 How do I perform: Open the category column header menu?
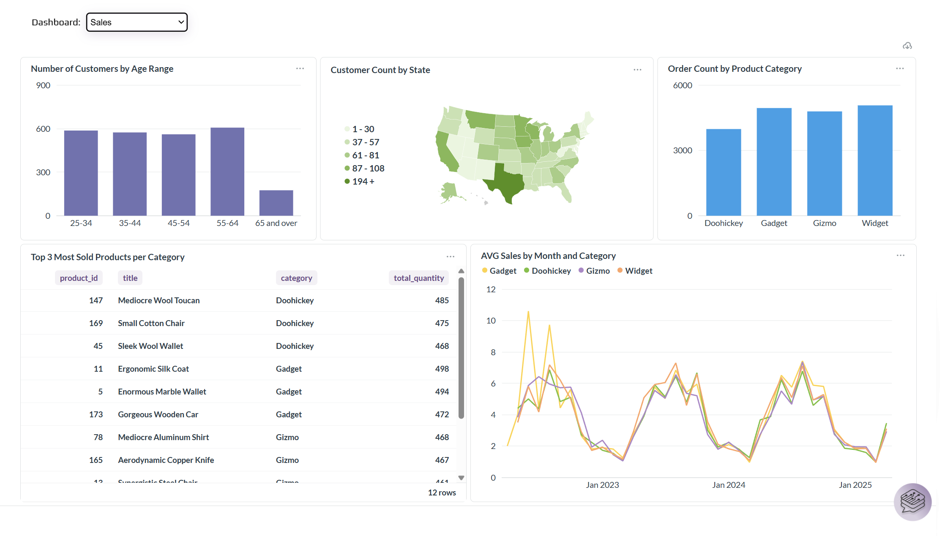(x=296, y=278)
